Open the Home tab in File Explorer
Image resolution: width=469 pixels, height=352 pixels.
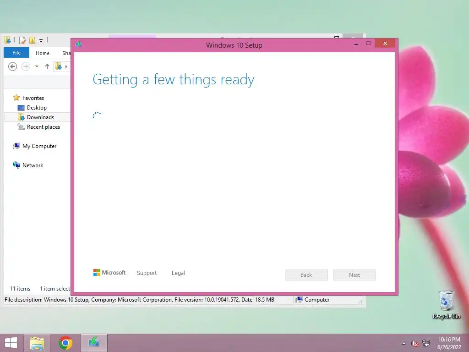[x=43, y=53]
